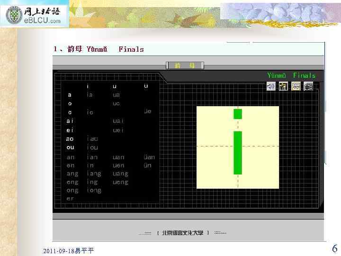Select the final "ai"
This screenshot has width=341, height=256.
pyautogui.click(x=70, y=121)
